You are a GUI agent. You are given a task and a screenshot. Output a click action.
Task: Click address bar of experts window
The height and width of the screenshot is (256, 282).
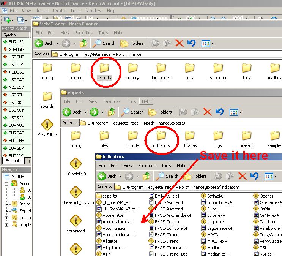(181, 123)
